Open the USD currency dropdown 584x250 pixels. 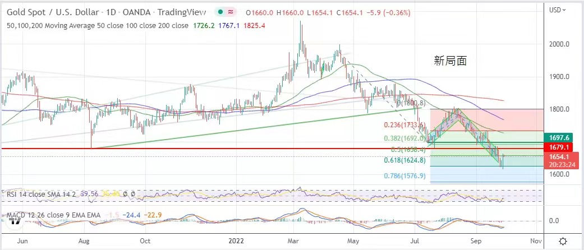click(563, 10)
